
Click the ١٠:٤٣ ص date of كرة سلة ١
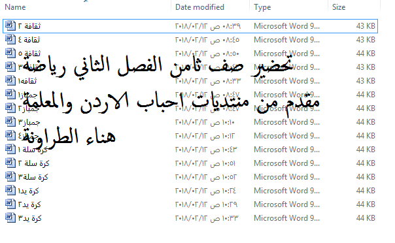pos(206,150)
